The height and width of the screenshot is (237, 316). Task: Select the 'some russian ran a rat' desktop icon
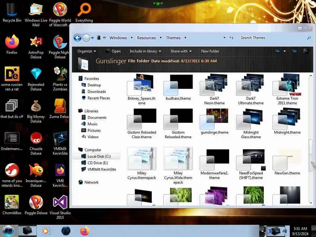[12, 79]
